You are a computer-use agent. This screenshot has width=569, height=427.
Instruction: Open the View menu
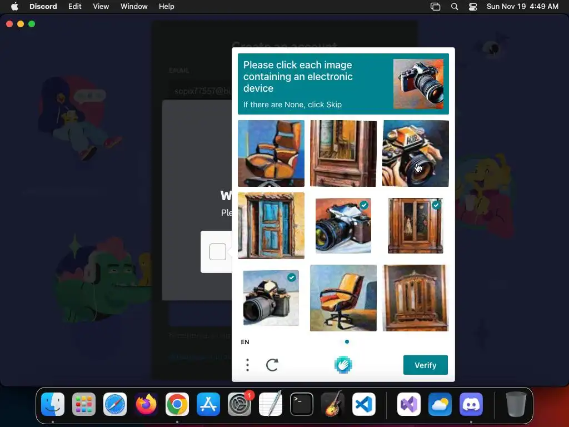point(101,7)
